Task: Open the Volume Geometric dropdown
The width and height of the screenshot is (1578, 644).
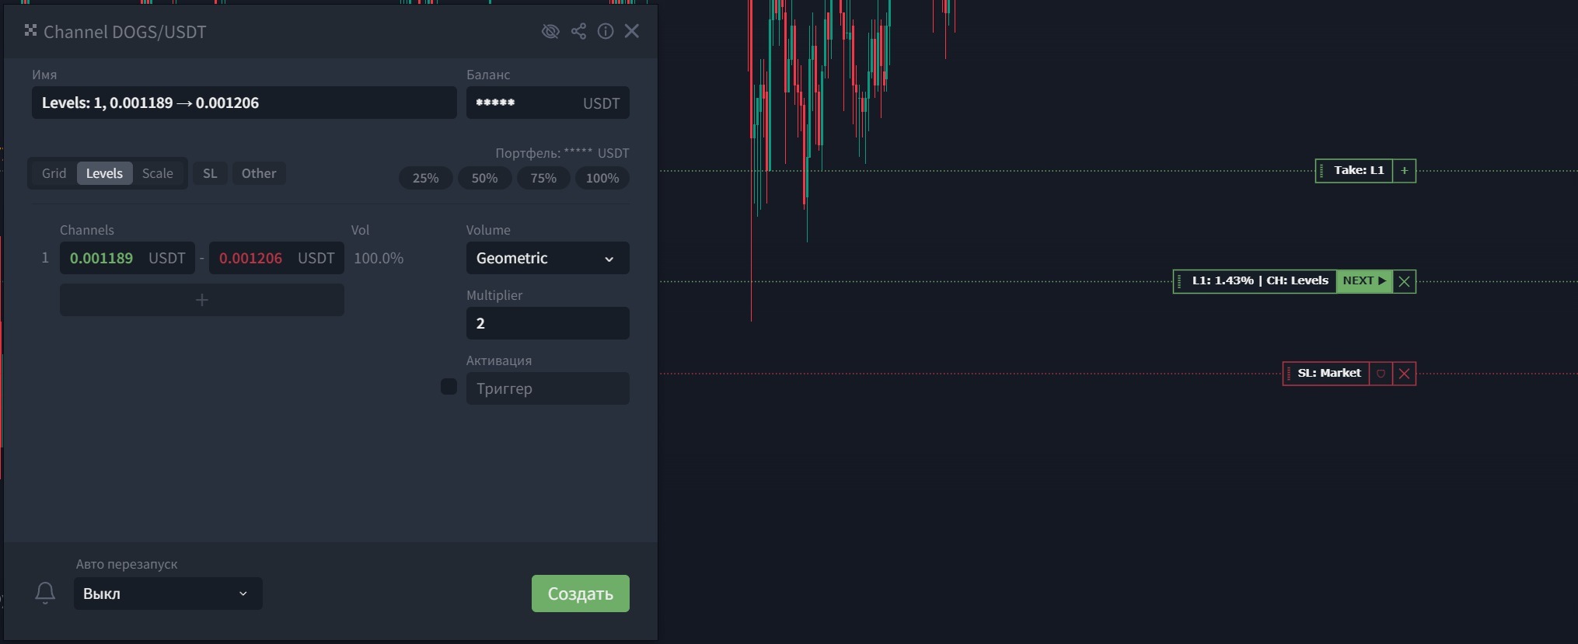Action: pyautogui.click(x=548, y=258)
